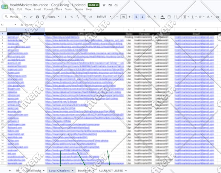Decrease decimal places
221x173 pixels.
(78, 17)
